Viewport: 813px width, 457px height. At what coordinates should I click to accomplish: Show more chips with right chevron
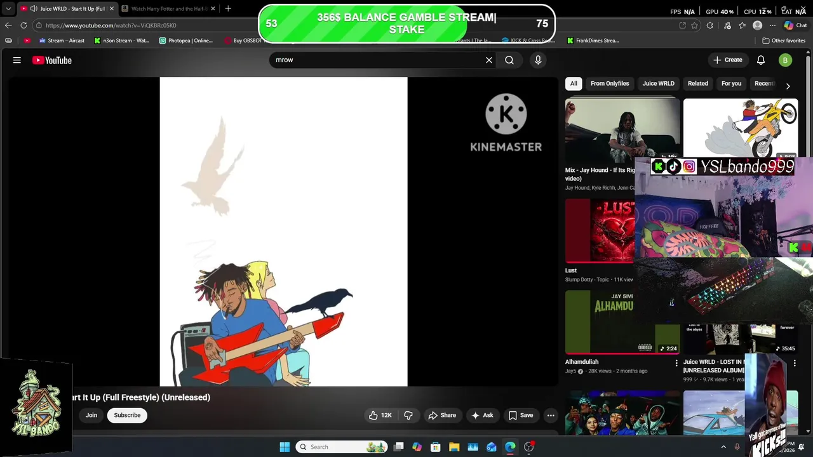(x=788, y=86)
